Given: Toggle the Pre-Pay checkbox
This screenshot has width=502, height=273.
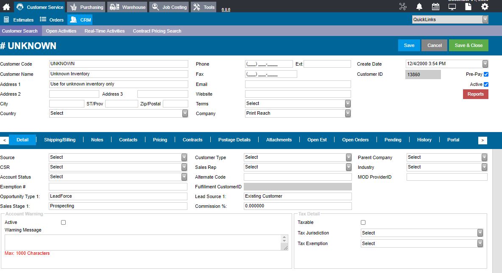Looking at the screenshot, I should tap(486, 74).
